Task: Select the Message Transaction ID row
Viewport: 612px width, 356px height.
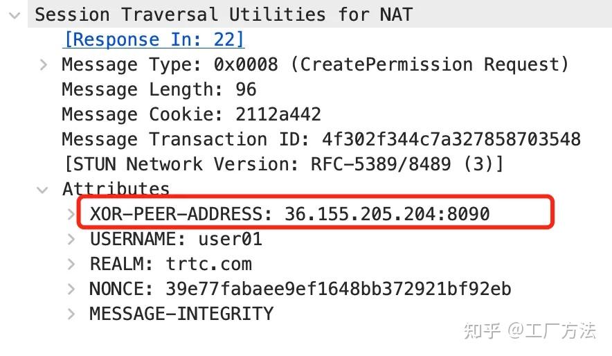Action: tap(321, 140)
